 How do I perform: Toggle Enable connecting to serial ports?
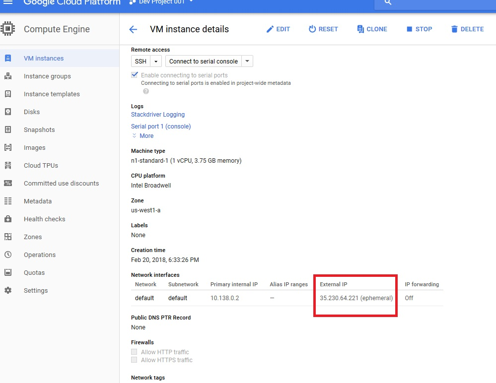pyautogui.click(x=134, y=75)
